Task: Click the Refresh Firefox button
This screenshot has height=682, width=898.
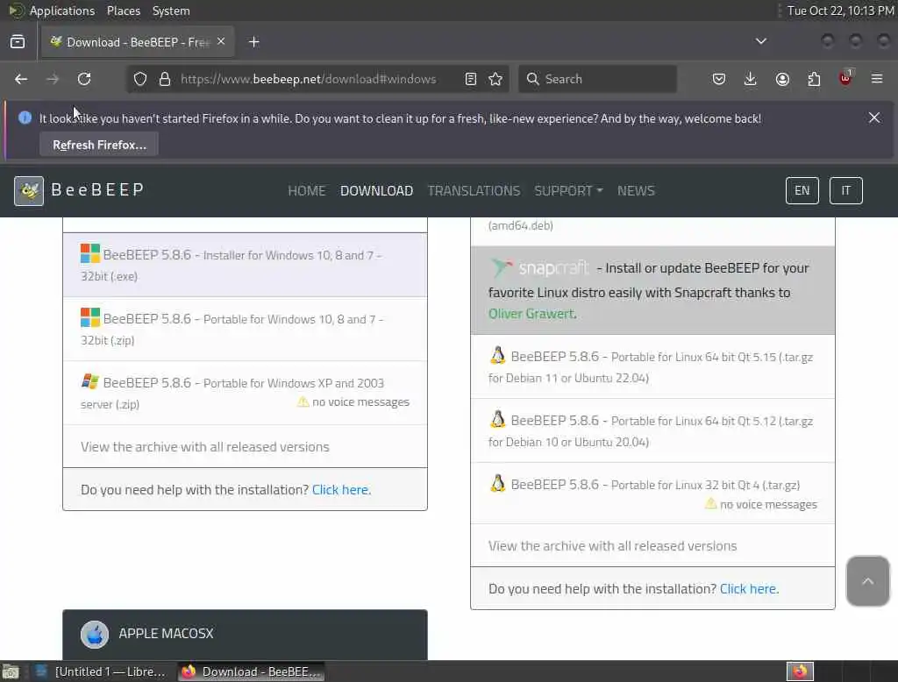Action: [x=99, y=145]
